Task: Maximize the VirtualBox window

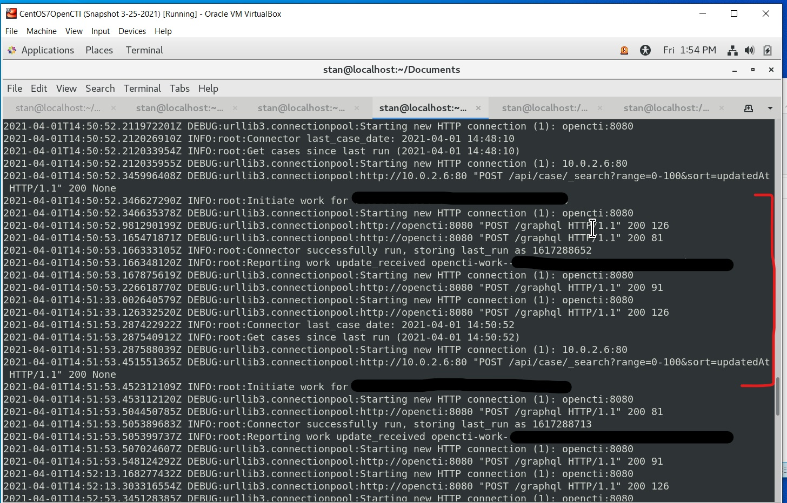Action: [x=734, y=13]
